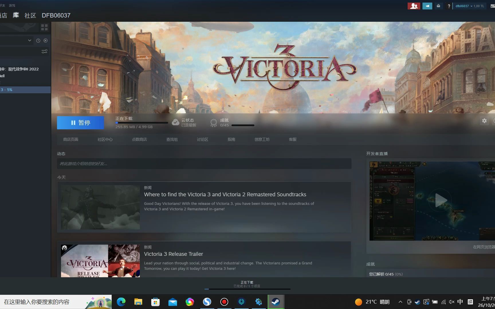Image resolution: width=495 pixels, height=309 pixels.
Task: Open 'Where to find the Victoria 3' headline
Action: pyautogui.click(x=225, y=195)
